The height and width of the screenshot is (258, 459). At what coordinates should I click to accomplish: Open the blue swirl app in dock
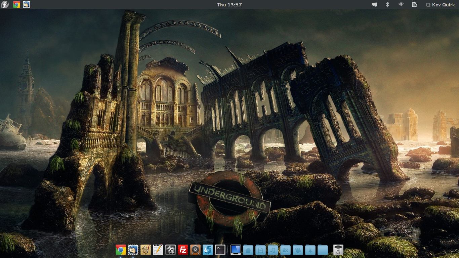pos(208,250)
